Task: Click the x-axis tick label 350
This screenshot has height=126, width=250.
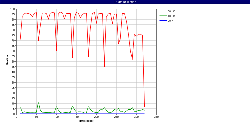Action: (156, 117)
